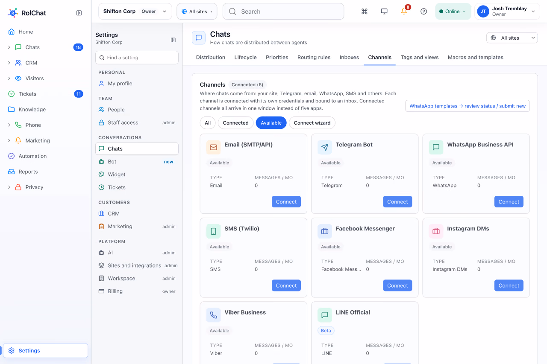Open notifications bell with 8 badge
This screenshot has width=547, height=364.
[x=404, y=11]
